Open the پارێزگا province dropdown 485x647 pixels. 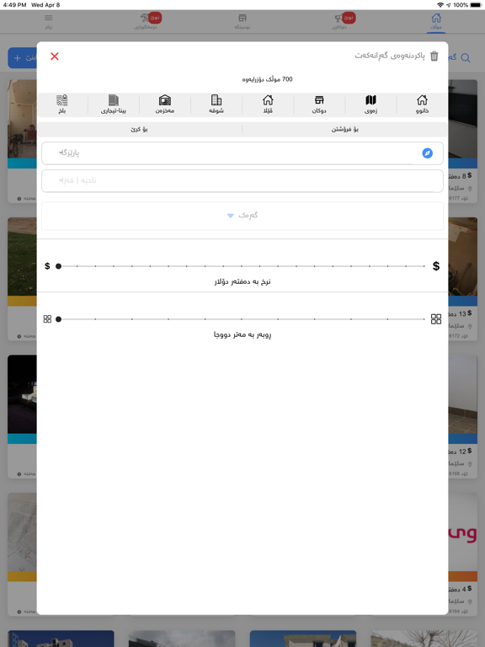(x=242, y=153)
